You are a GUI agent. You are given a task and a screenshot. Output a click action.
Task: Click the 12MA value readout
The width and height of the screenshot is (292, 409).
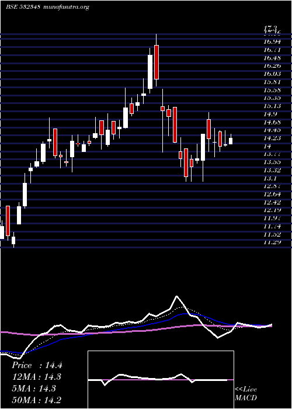point(37,377)
